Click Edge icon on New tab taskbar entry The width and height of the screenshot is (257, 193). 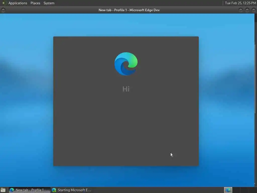point(12,190)
